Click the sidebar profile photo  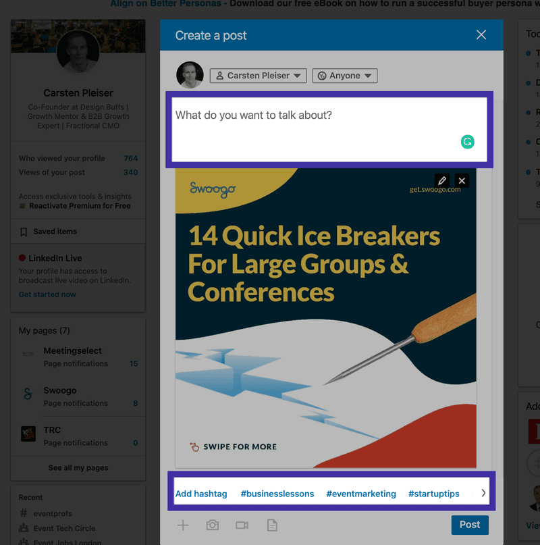pos(78,51)
